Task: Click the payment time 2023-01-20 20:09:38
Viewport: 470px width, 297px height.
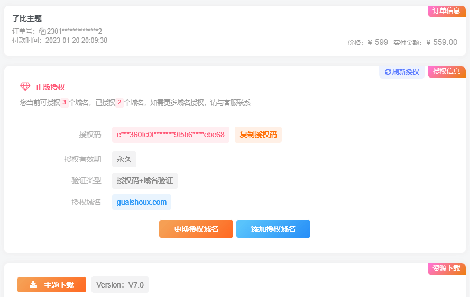Action: pyautogui.click(x=77, y=41)
